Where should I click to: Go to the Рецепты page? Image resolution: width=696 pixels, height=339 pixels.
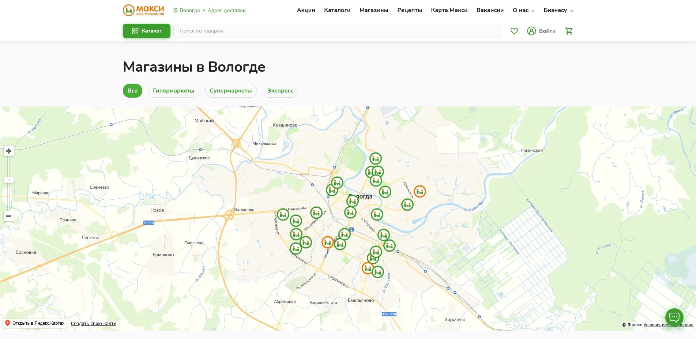409,10
